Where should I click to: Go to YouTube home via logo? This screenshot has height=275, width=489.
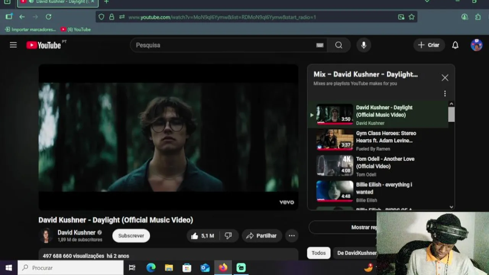click(x=44, y=45)
